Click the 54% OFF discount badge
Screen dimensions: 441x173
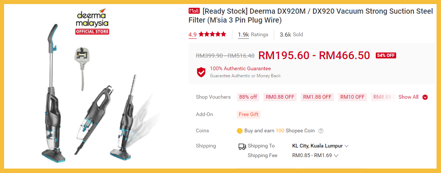[386, 55]
